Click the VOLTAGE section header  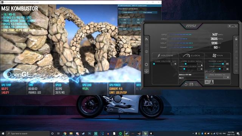[x=165, y=56]
